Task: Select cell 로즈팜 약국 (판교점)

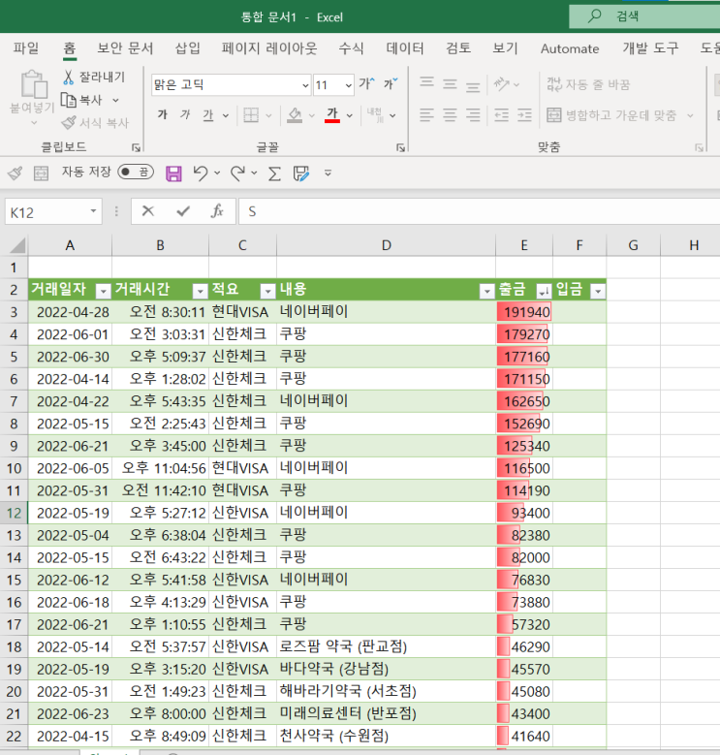Action: [x=386, y=646]
